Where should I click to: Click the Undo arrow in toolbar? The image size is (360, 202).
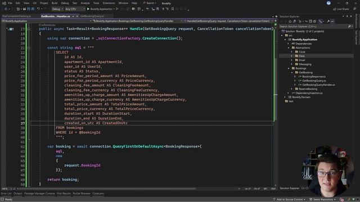click(x=38, y=9)
